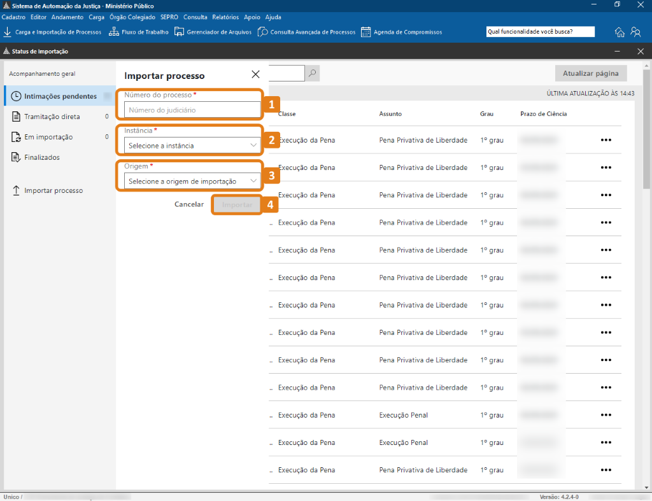Click the home icon in the toolbar
Screen dimensions: 652x501
coord(620,32)
